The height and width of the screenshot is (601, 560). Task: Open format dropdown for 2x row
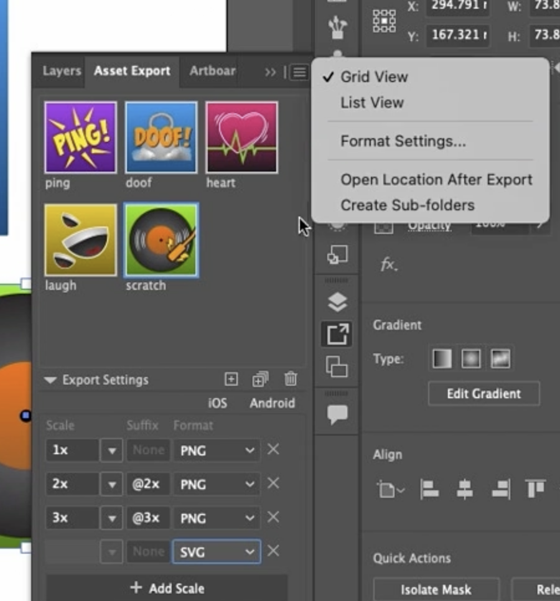(217, 485)
